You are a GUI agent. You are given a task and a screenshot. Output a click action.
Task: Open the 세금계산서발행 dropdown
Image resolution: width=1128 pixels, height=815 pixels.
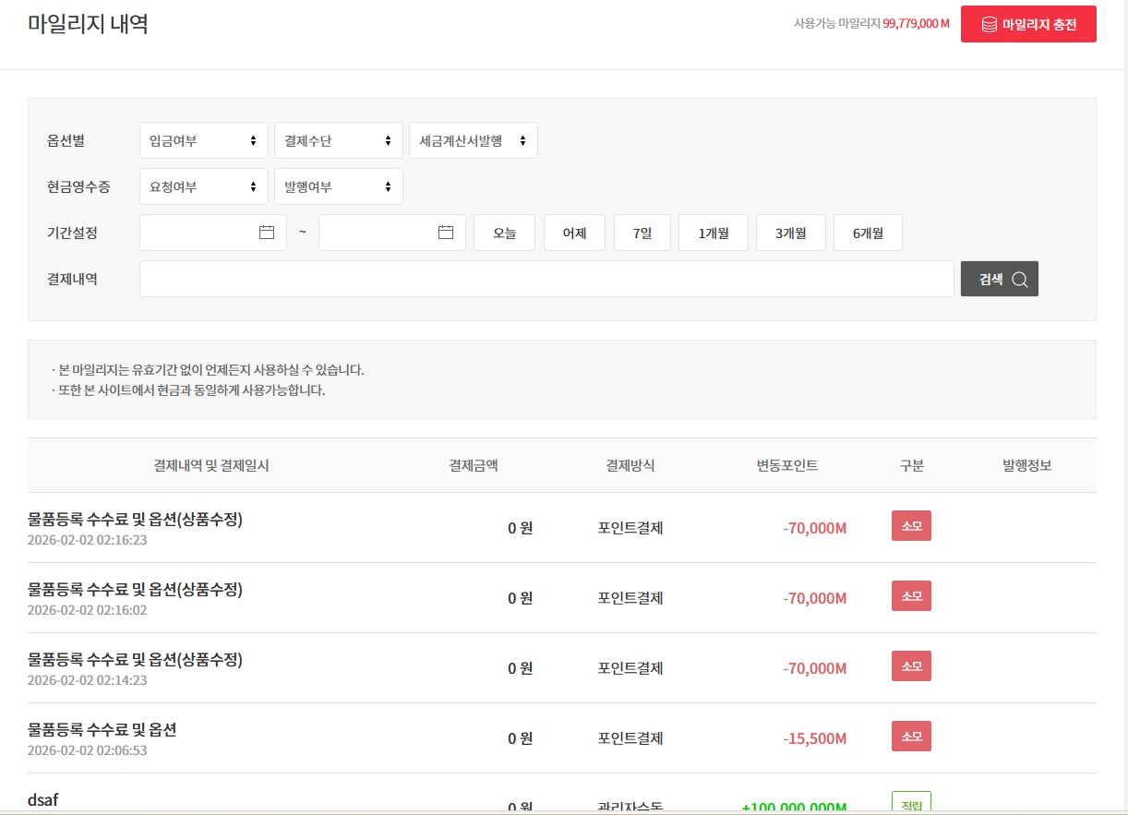pyautogui.click(x=473, y=140)
